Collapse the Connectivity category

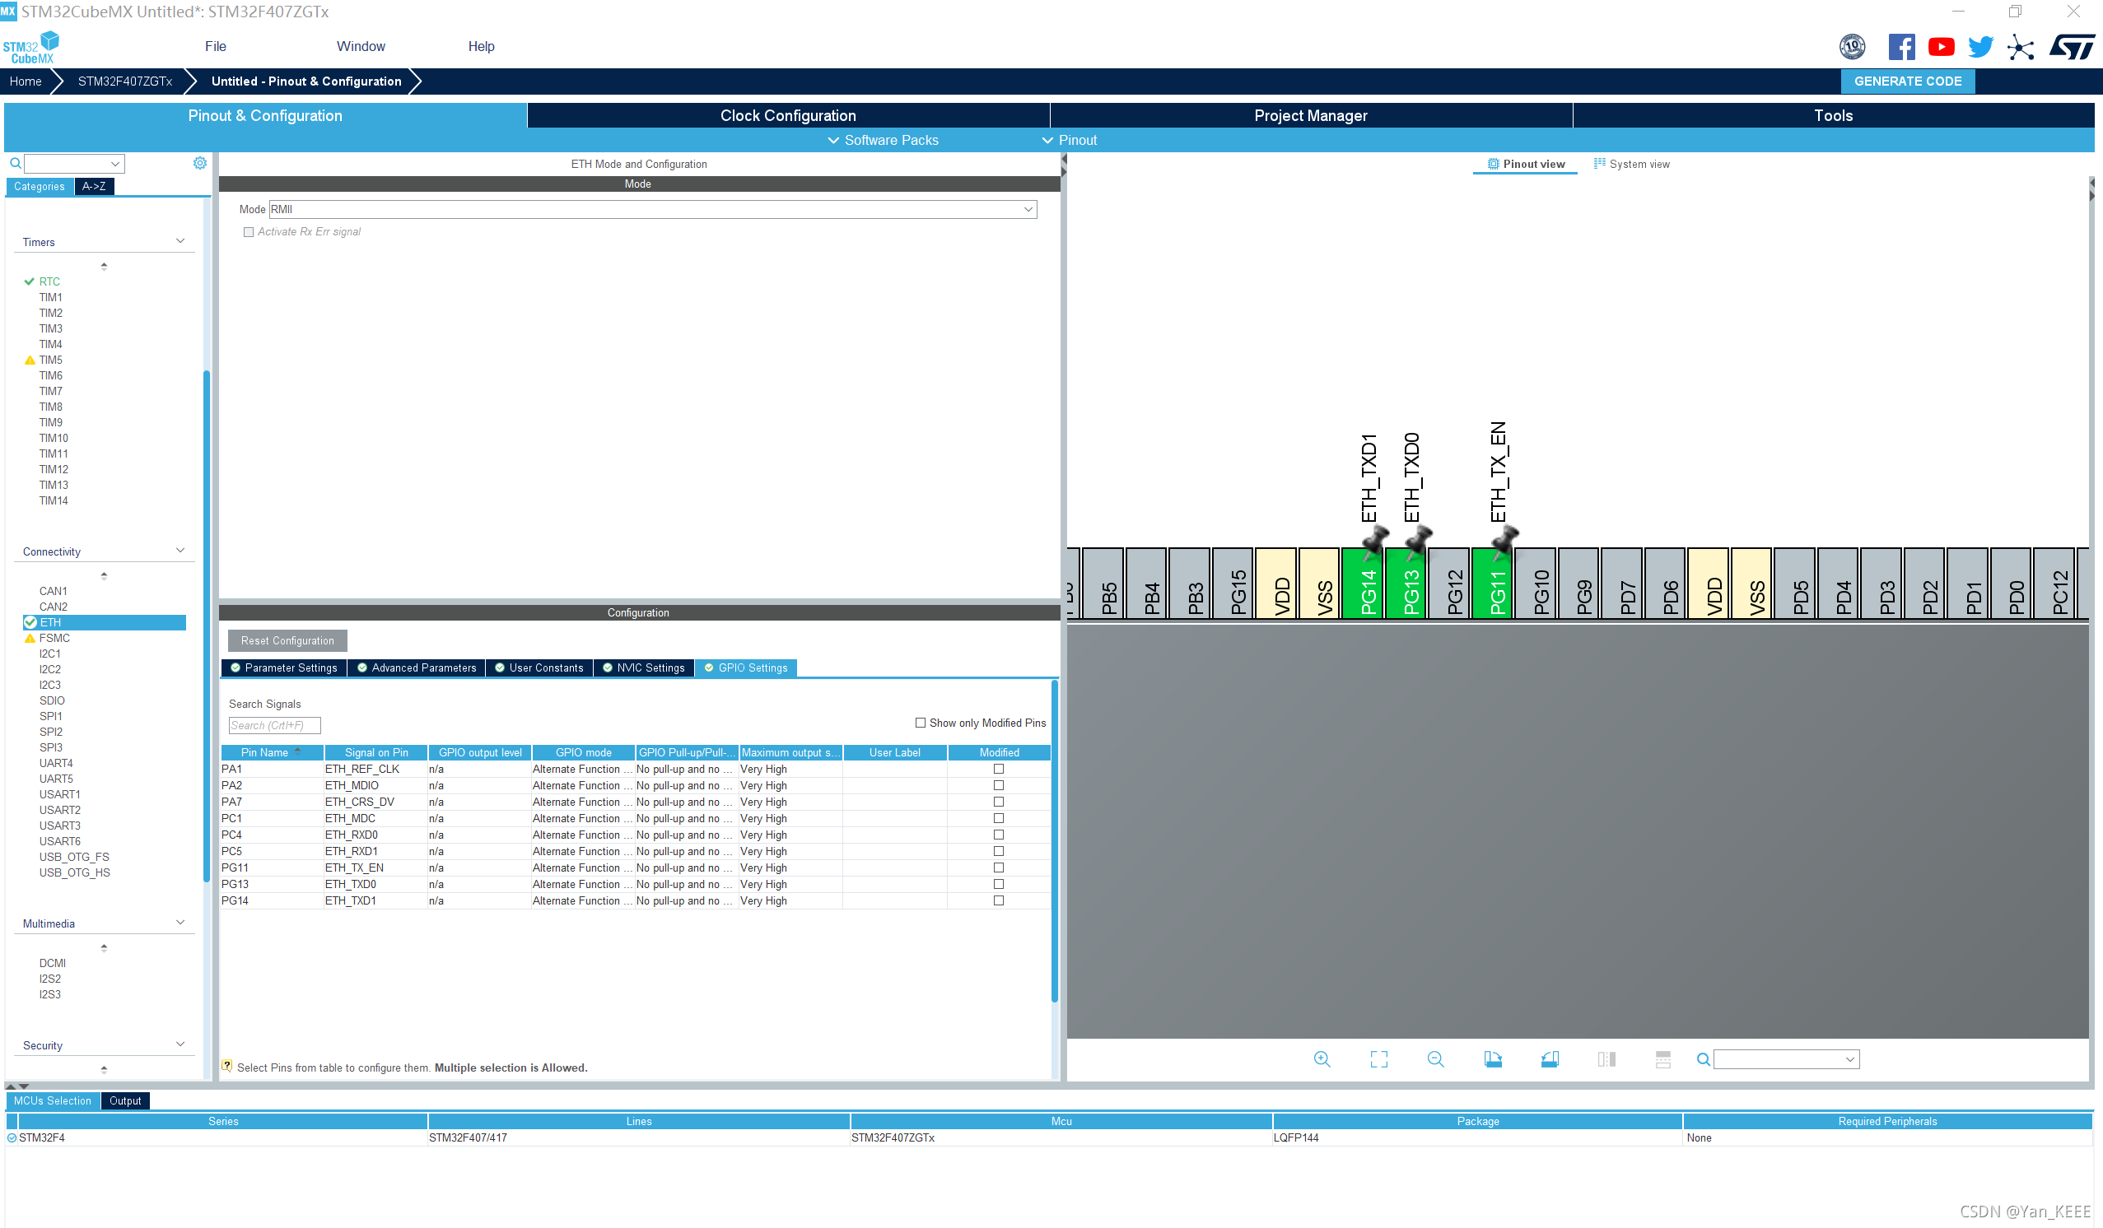coord(180,551)
